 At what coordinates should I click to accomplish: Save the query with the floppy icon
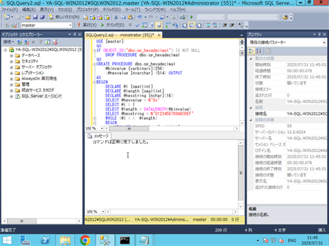point(35,17)
